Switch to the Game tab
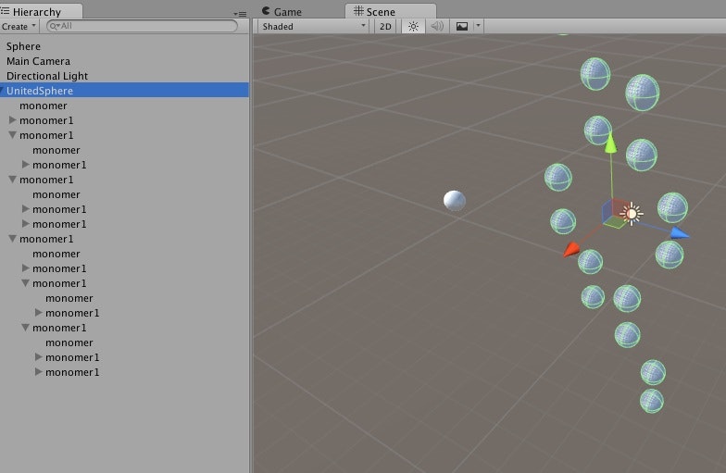This screenshot has height=473, width=726. pyautogui.click(x=282, y=11)
